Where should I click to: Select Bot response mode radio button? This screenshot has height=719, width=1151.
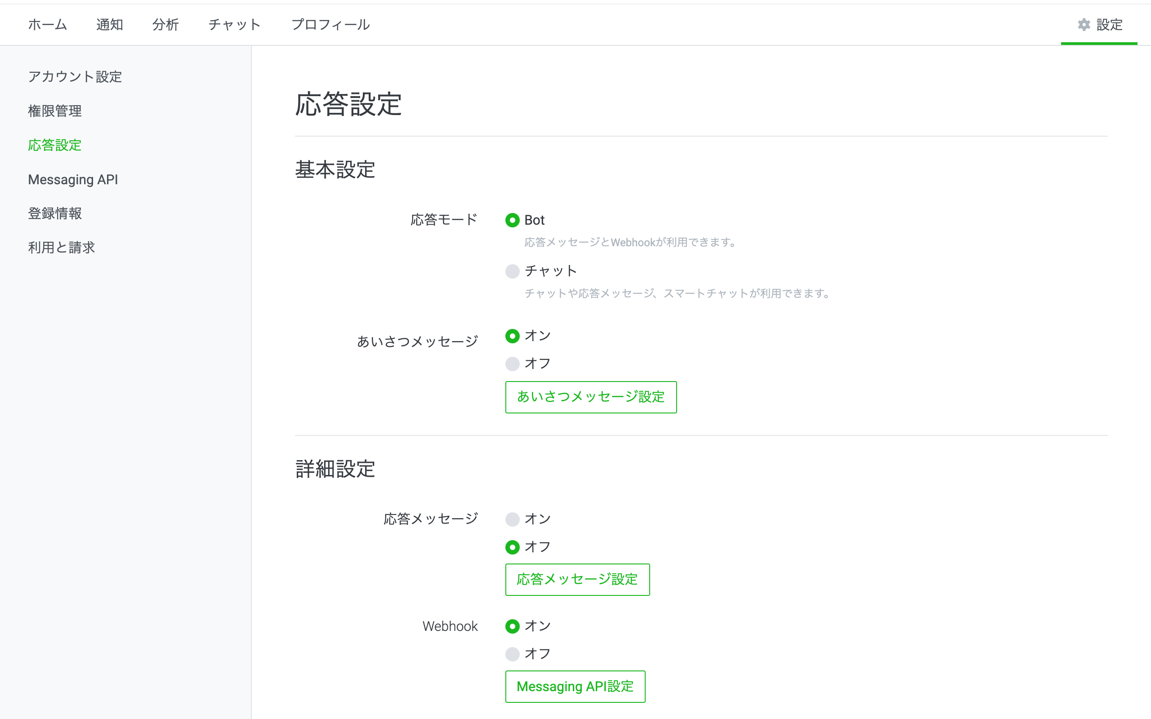(x=512, y=220)
